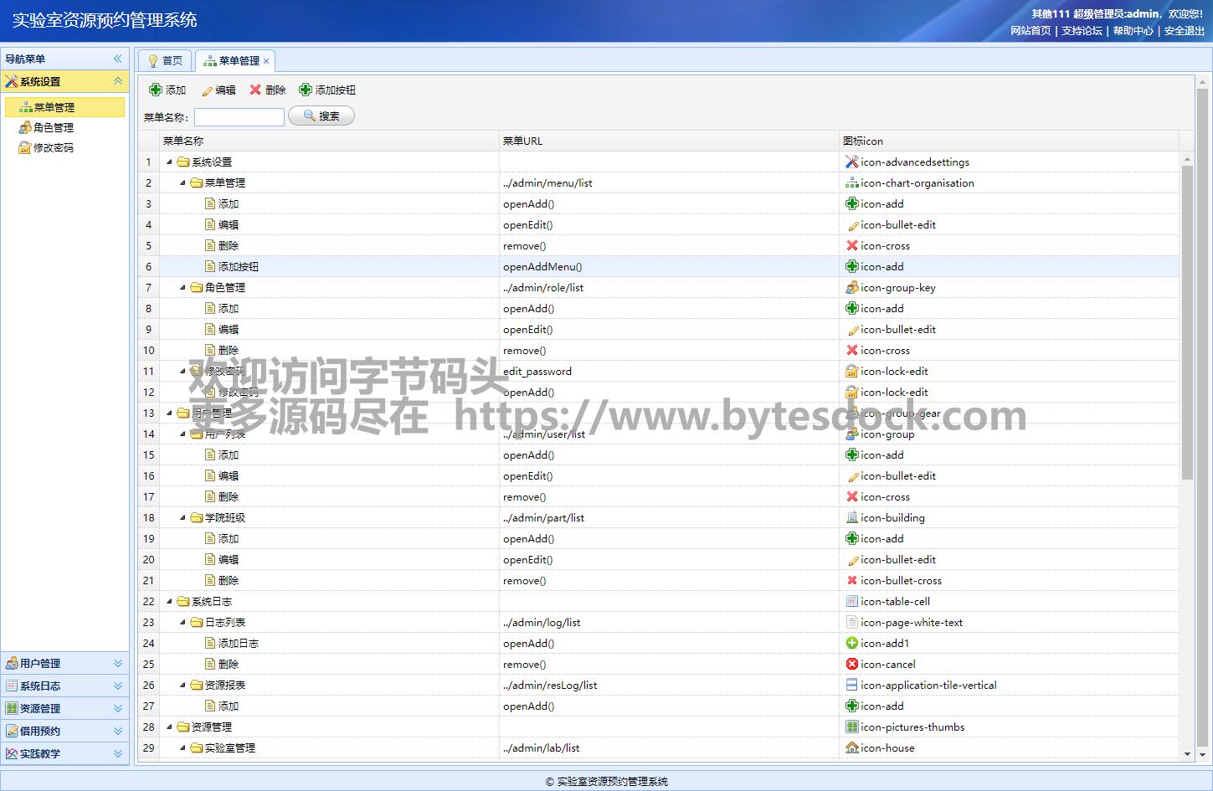The height and width of the screenshot is (791, 1213).
Task: Expand the User Management (用户管理) accordion panel
Action: (117, 663)
